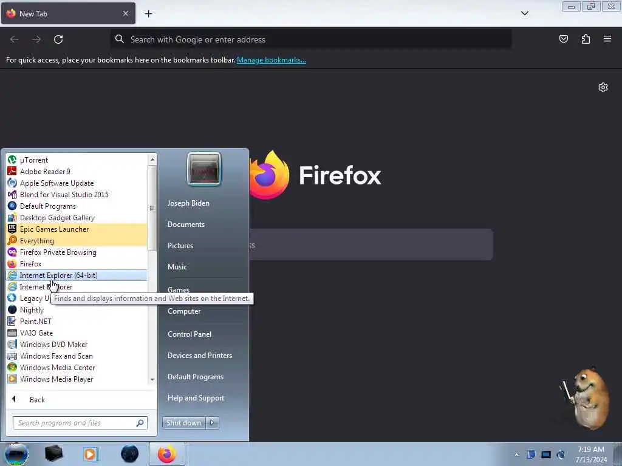Open media player icon on the taskbar
The image size is (622, 466).
click(x=91, y=454)
